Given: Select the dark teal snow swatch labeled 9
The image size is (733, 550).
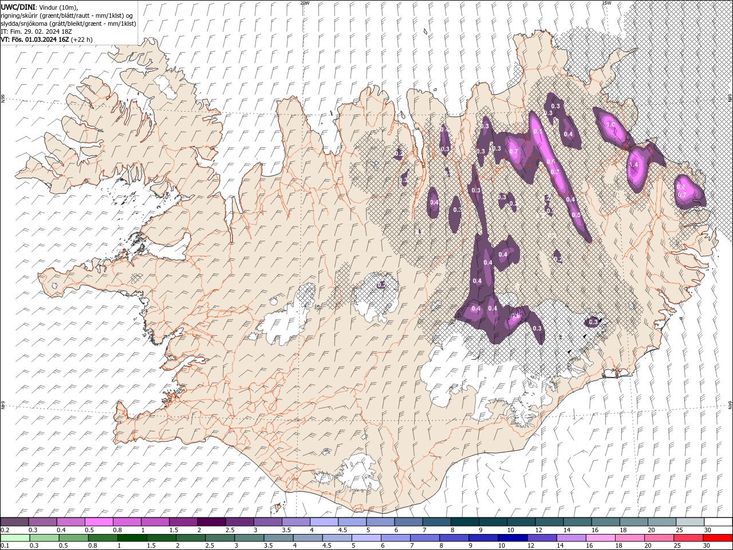Looking at the screenshot, I should [x=492, y=522].
